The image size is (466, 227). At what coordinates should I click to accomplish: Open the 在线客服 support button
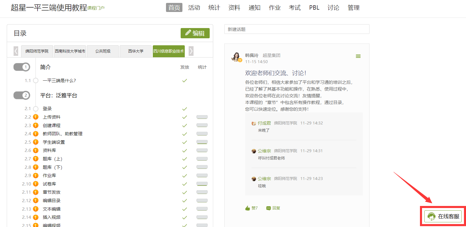coord(443,216)
